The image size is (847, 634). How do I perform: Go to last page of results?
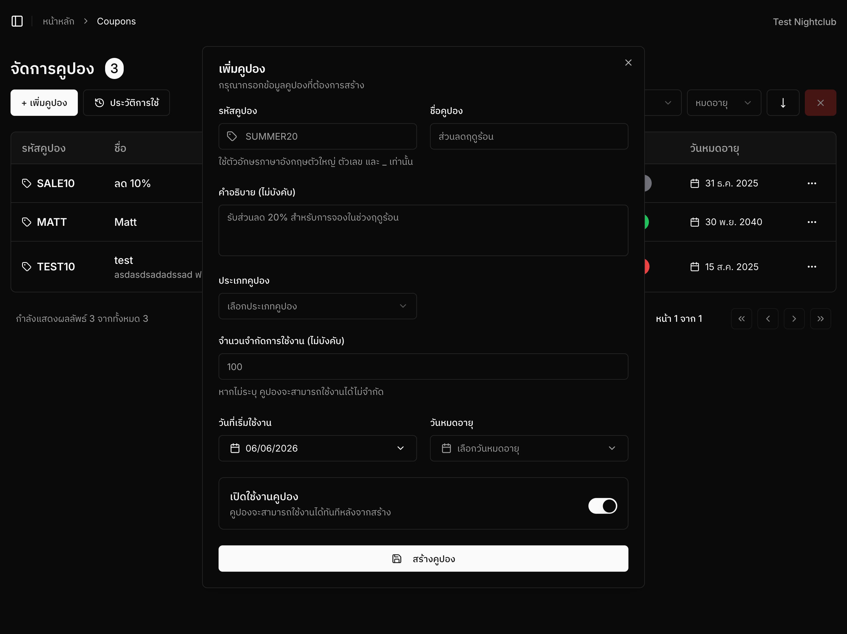tap(820, 319)
